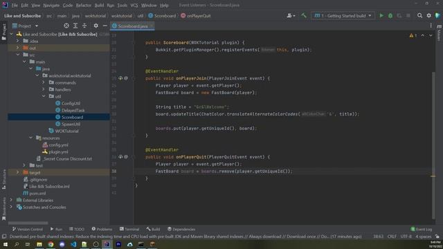Click Scoreboard breadcrumb in navigation bar

[162, 16]
